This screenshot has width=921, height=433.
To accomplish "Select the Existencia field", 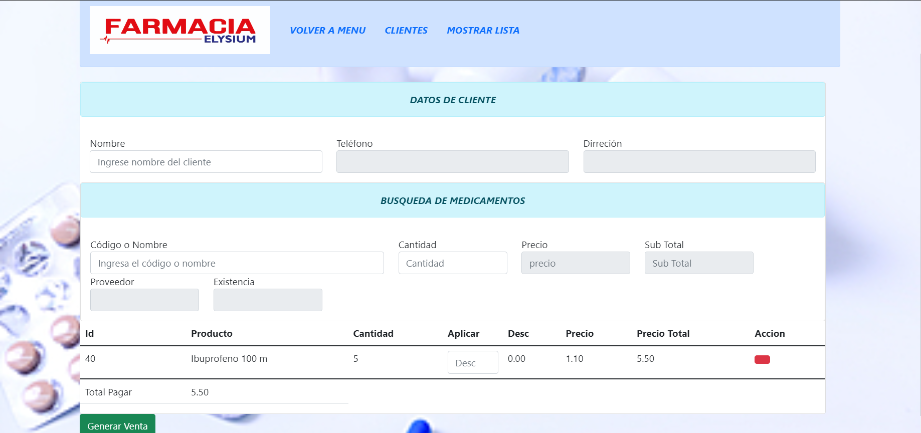I will click(x=268, y=300).
